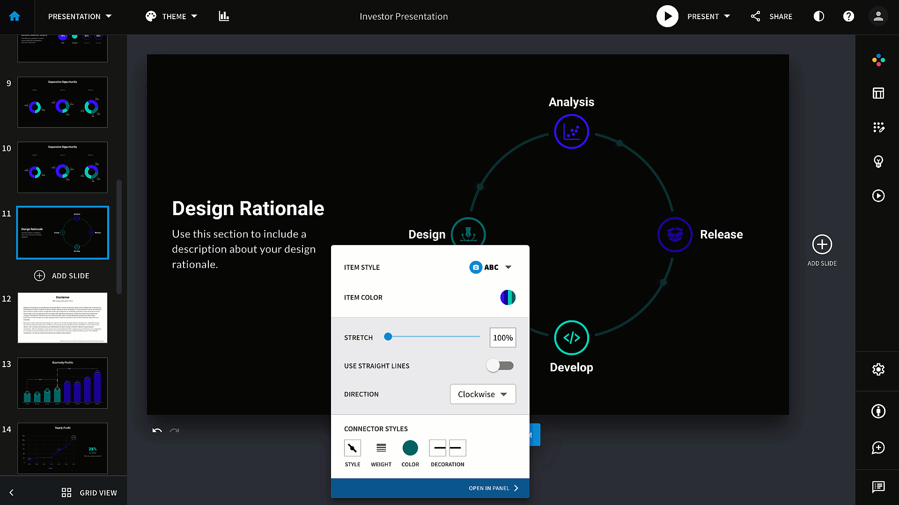Click the left Decoration line-end button

[x=438, y=448]
